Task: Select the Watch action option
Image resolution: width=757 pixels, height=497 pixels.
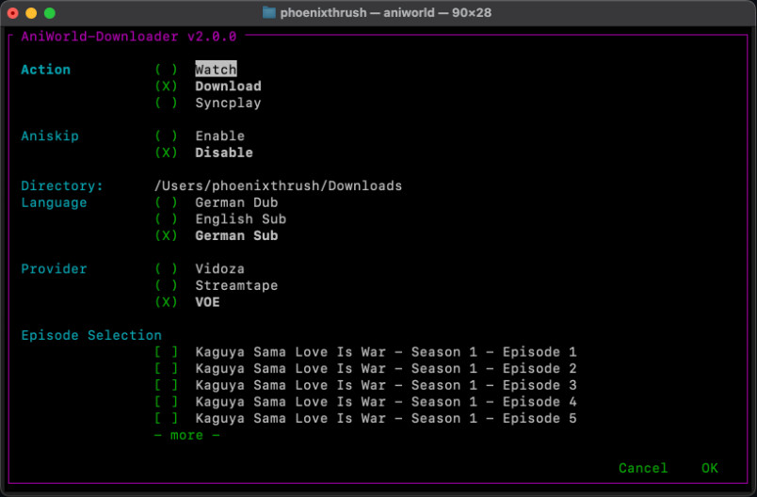Action: (216, 70)
